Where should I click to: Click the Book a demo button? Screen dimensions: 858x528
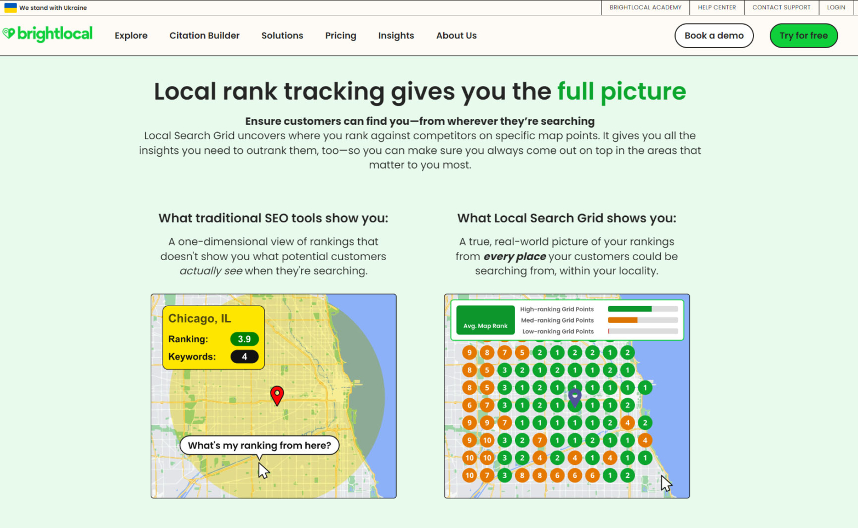point(713,35)
